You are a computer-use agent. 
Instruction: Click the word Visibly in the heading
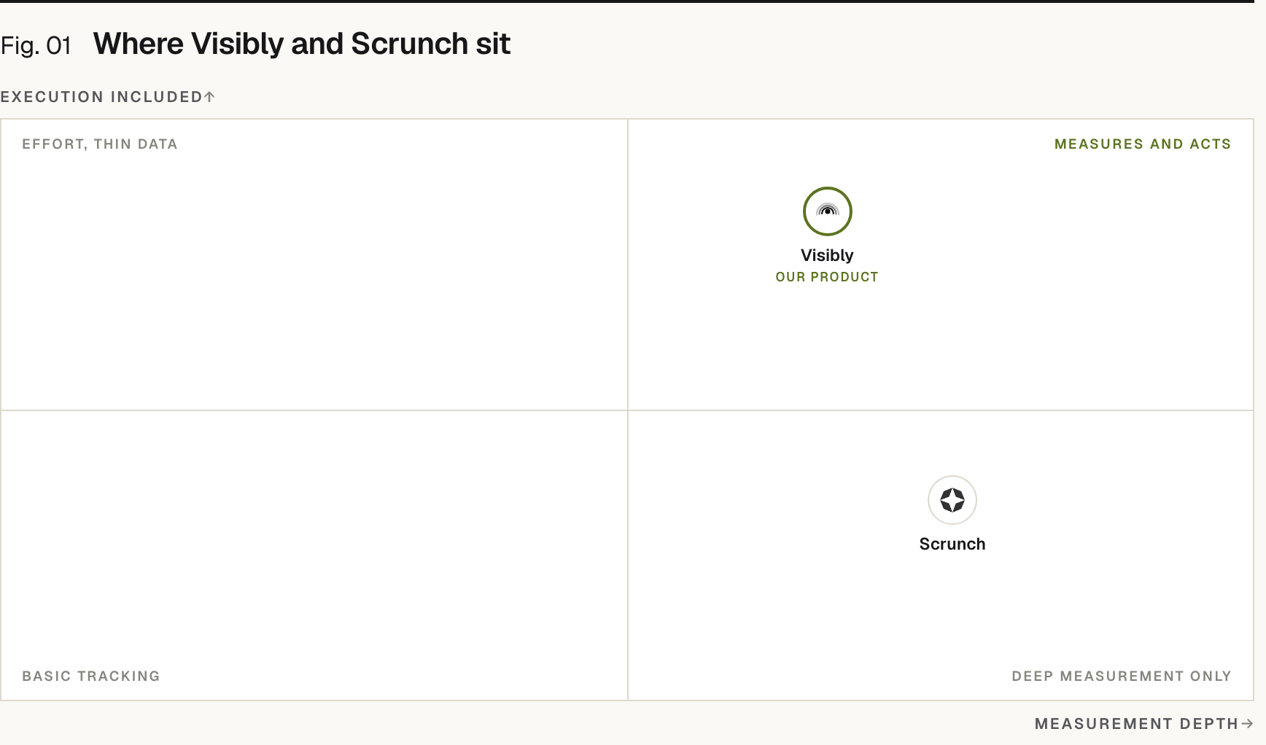237,44
